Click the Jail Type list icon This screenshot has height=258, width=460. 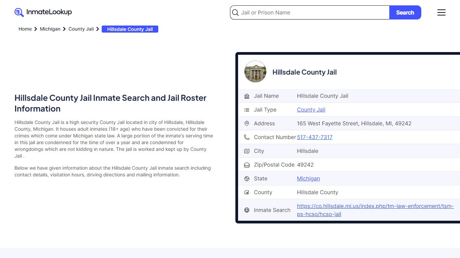tap(247, 110)
